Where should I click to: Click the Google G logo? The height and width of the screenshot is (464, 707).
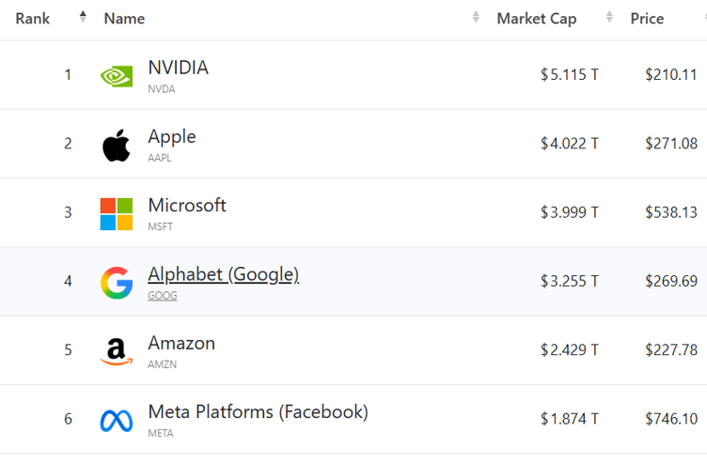[x=117, y=282]
